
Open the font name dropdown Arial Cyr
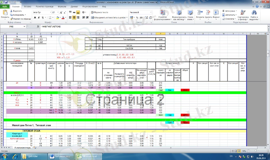[41, 12]
